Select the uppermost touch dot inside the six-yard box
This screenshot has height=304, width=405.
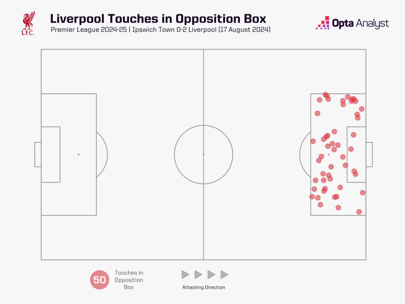click(353, 135)
